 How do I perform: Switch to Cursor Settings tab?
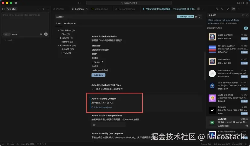[125, 9]
